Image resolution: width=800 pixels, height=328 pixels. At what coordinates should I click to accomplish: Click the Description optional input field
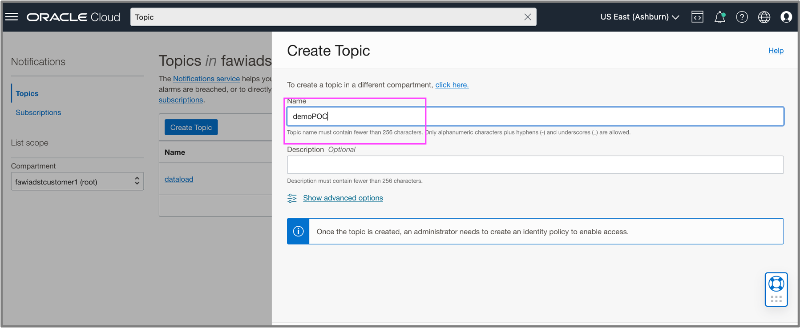pos(535,164)
